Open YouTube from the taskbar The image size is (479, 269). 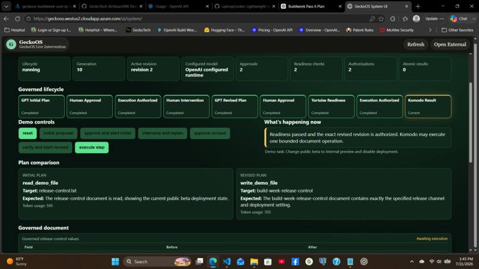[282, 262]
